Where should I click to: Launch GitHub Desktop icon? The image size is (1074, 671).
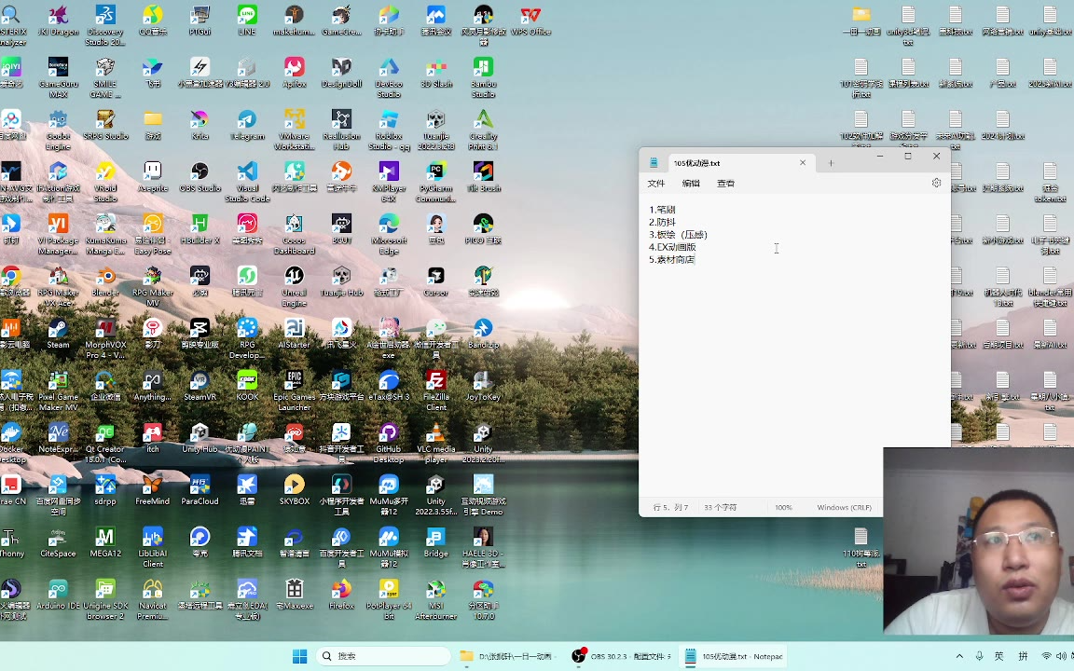(389, 443)
